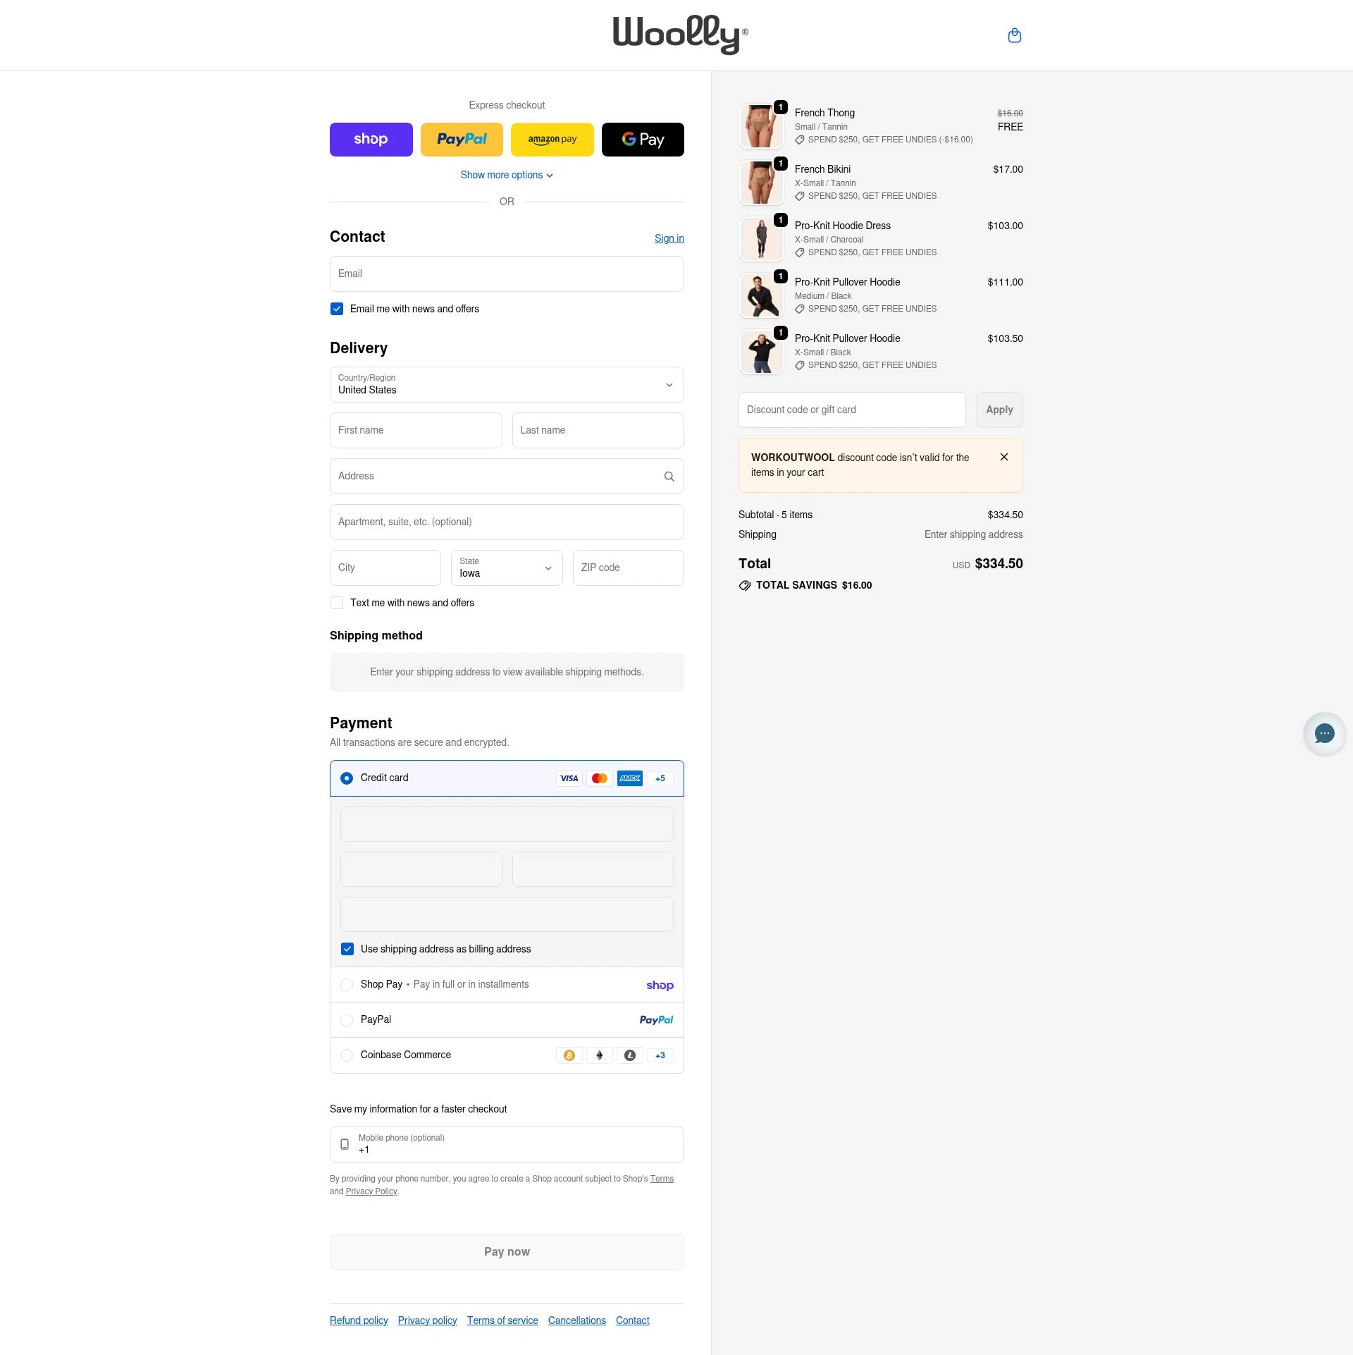Open the shopping cart icon
Screen dimensions: 1353x1355
[x=1014, y=35]
